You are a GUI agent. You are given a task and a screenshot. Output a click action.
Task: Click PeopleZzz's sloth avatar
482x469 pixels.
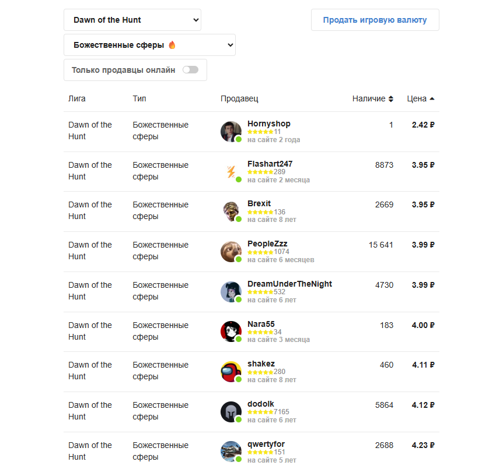(230, 252)
